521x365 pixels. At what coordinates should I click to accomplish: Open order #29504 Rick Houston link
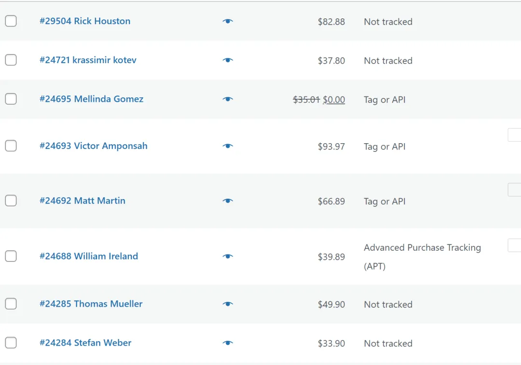click(x=85, y=21)
